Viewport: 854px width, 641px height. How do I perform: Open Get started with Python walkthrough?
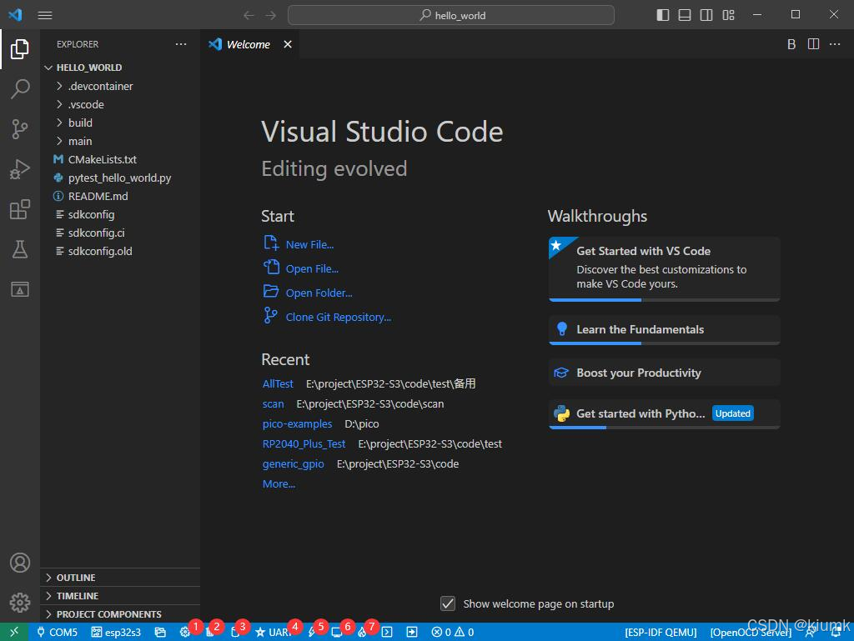tap(665, 414)
